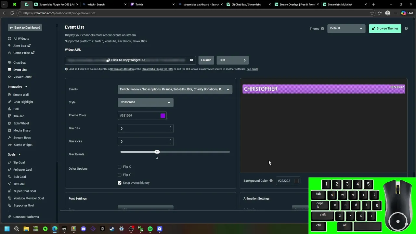This screenshot has width=416, height=234.
Task: Open Discord from the taskbar
Action: (x=83, y=229)
